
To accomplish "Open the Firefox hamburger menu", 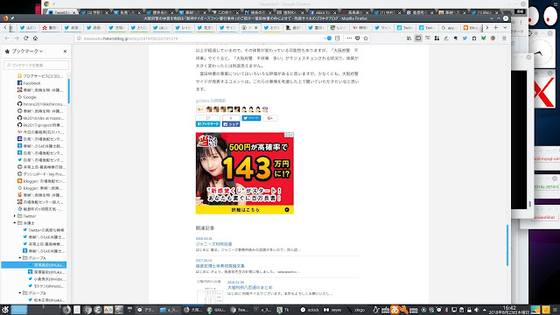I will click(504, 38).
